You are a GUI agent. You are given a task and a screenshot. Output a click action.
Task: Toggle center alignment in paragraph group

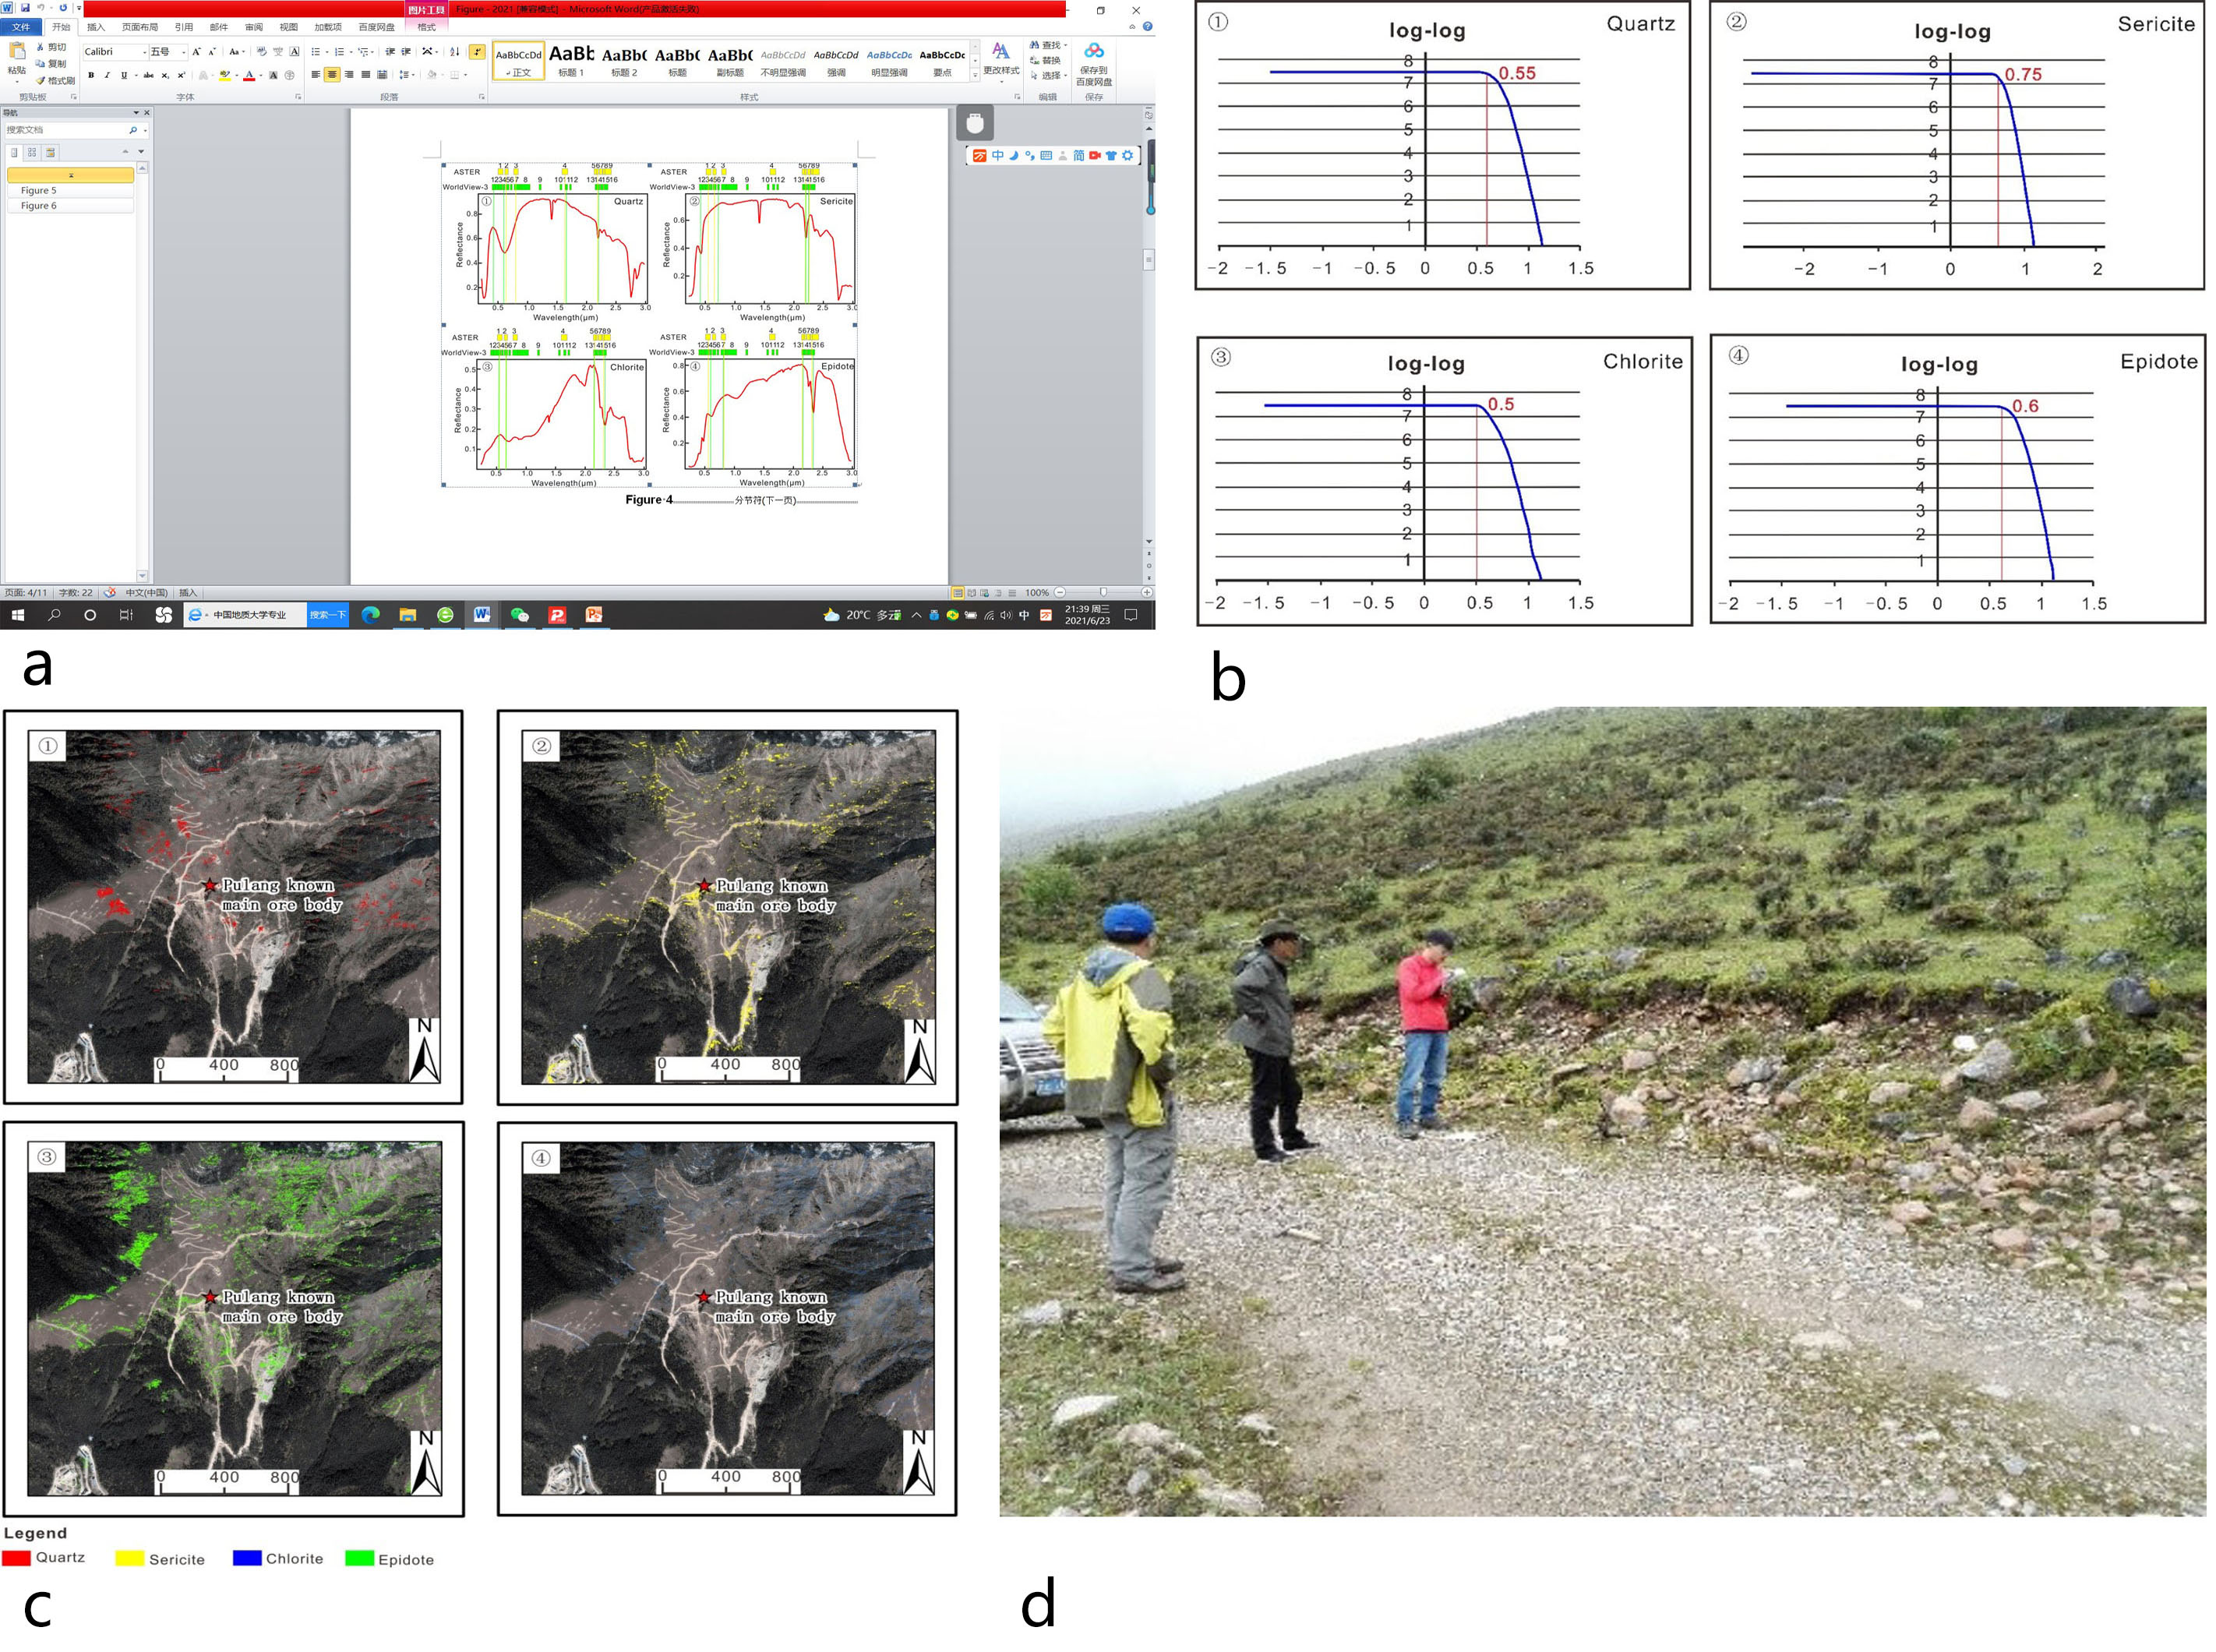pyautogui.click(x=332, y=75)
